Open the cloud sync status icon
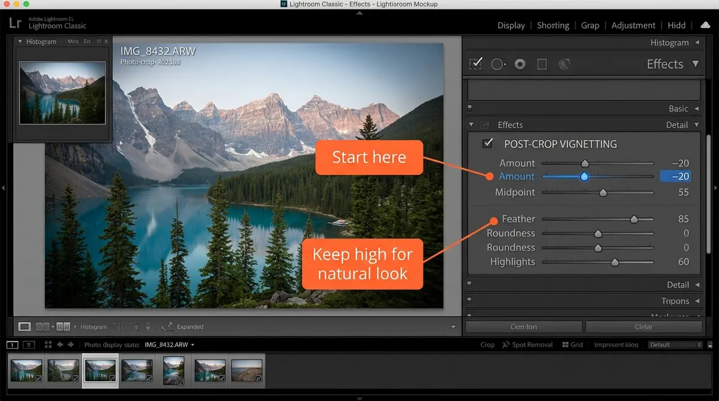 pos(705,25)
